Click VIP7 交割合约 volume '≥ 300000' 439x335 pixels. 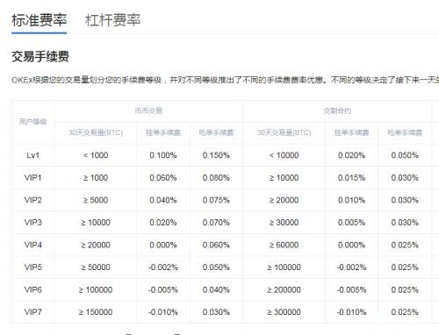click(x=284, y=312)
